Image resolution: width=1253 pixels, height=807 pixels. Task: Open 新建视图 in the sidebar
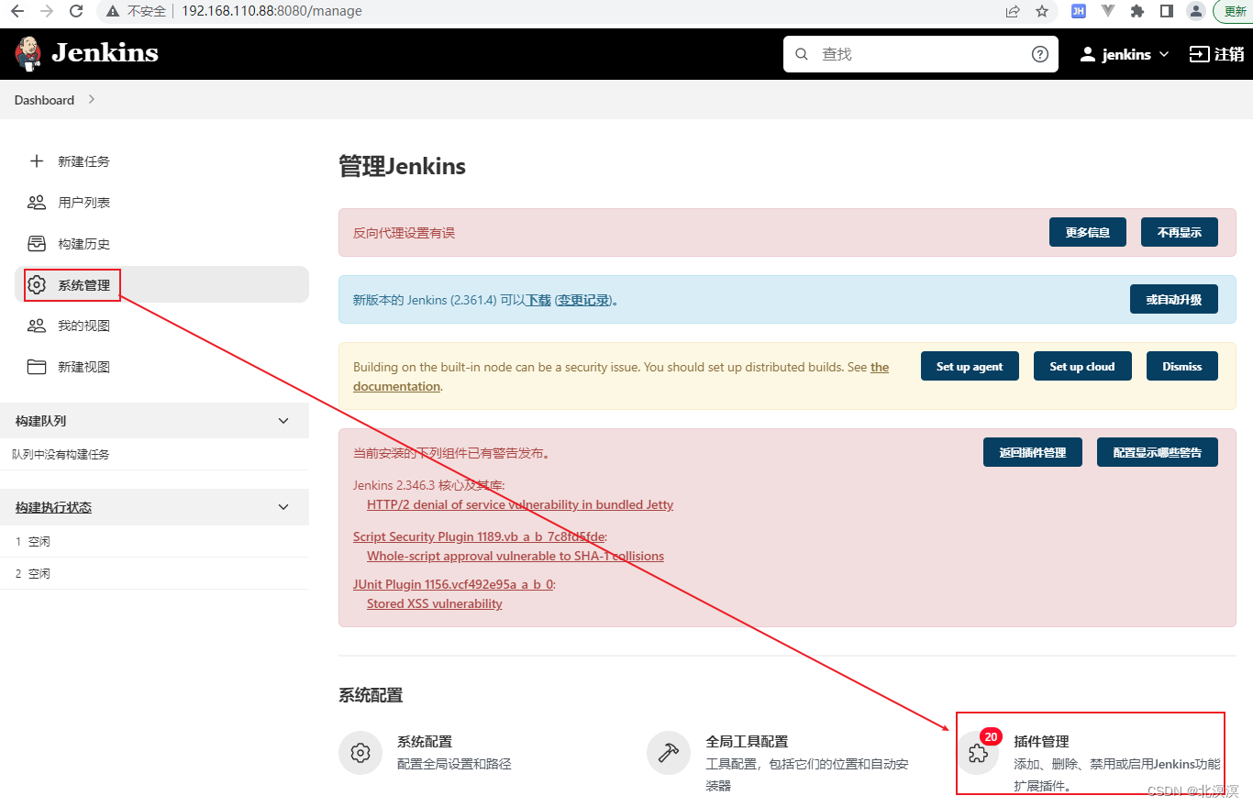pos(161,367)
